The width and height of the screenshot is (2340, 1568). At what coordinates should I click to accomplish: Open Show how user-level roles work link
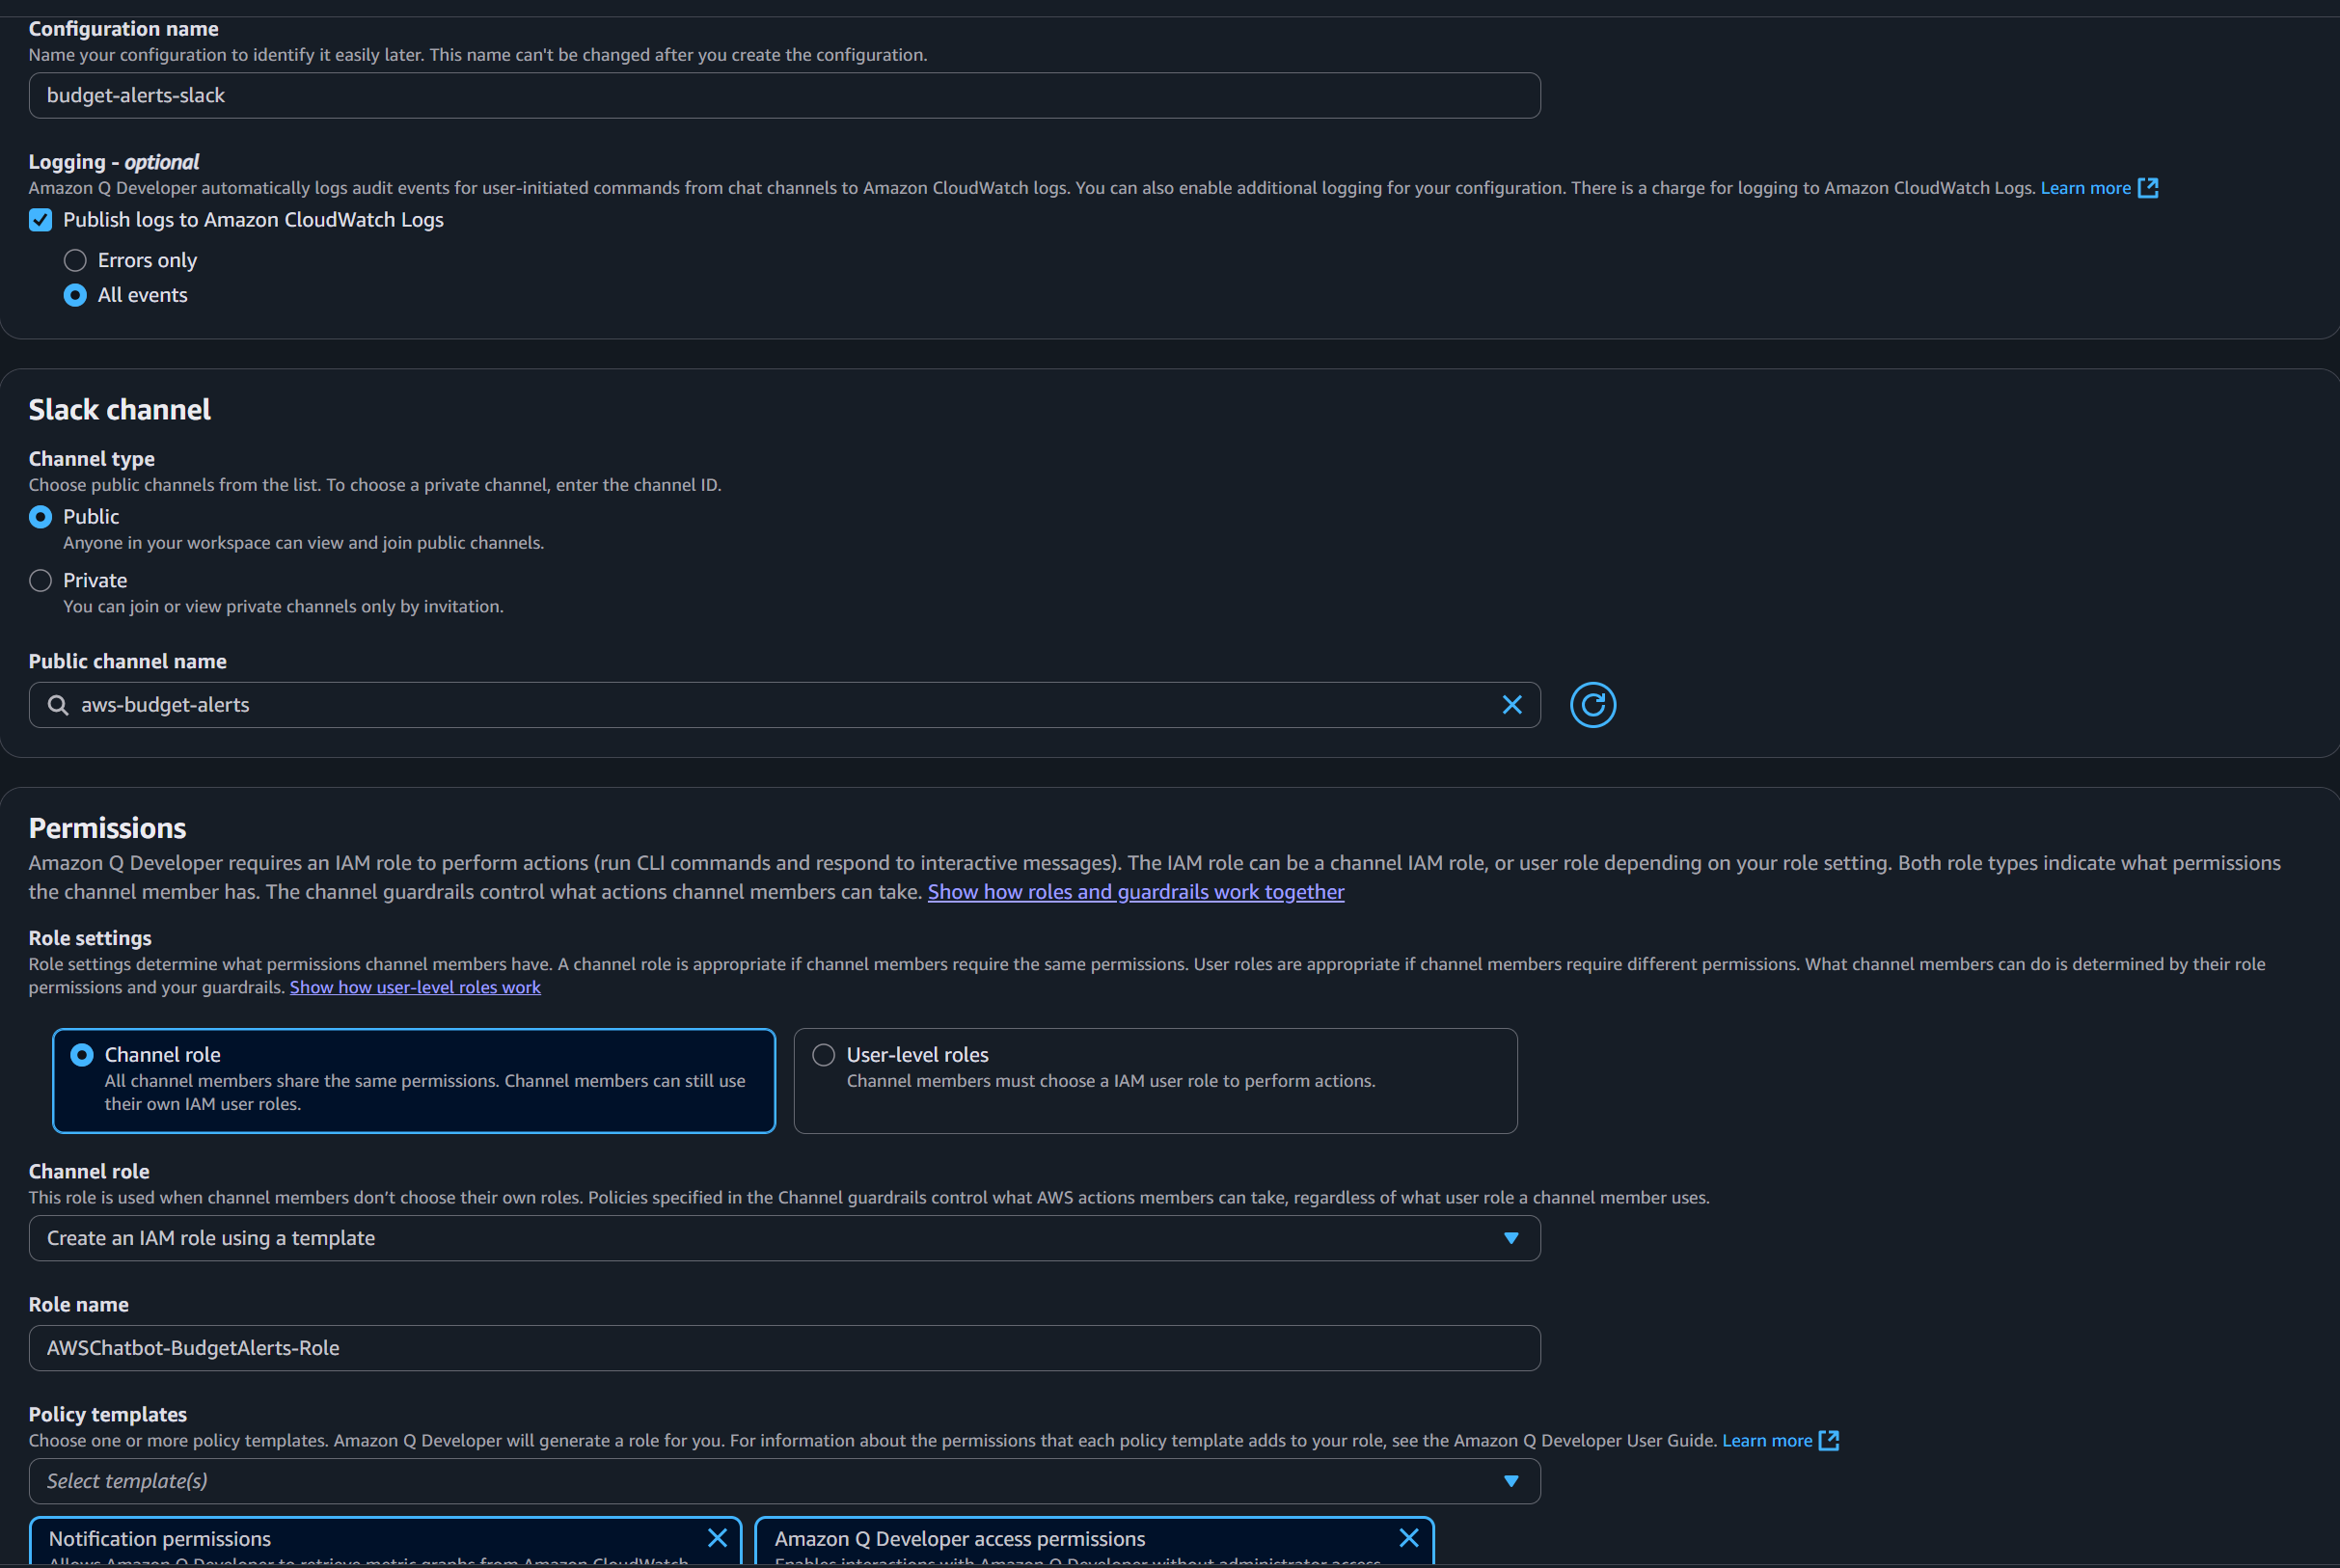415,987
